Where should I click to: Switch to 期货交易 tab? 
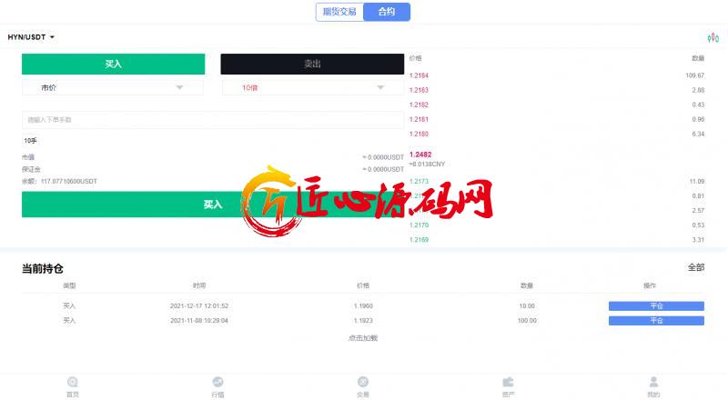point(339,12)
